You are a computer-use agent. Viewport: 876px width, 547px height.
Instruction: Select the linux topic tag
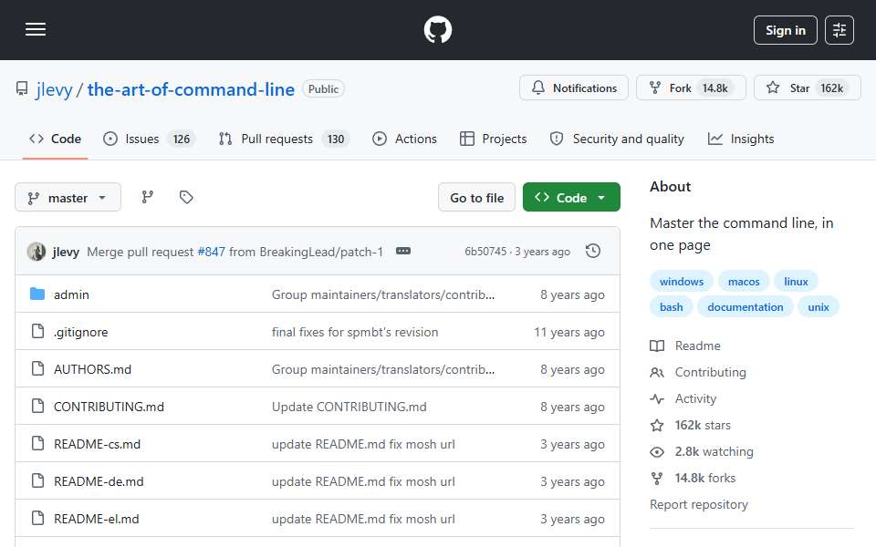[796, 282]
